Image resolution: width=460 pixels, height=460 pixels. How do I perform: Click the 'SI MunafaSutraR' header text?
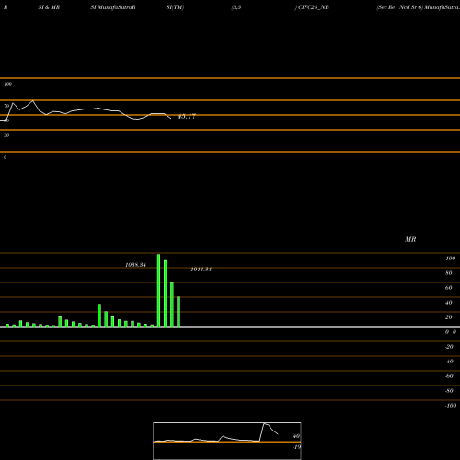coord(113,7)
